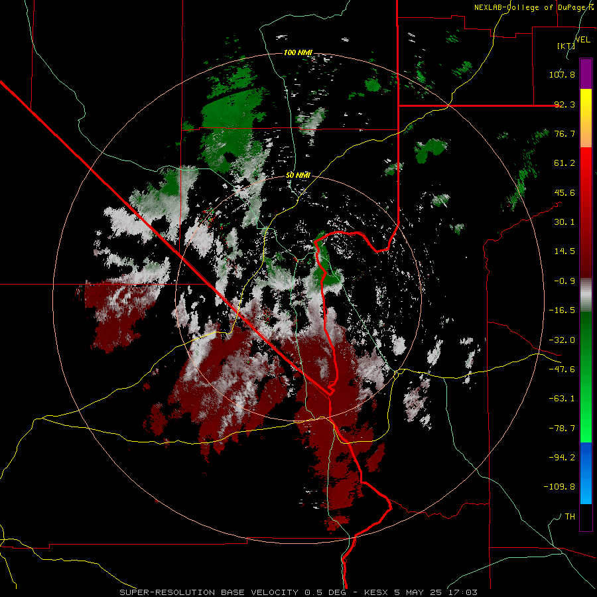Click the yellow-orange segment of velocity color bar

[586, 118]
